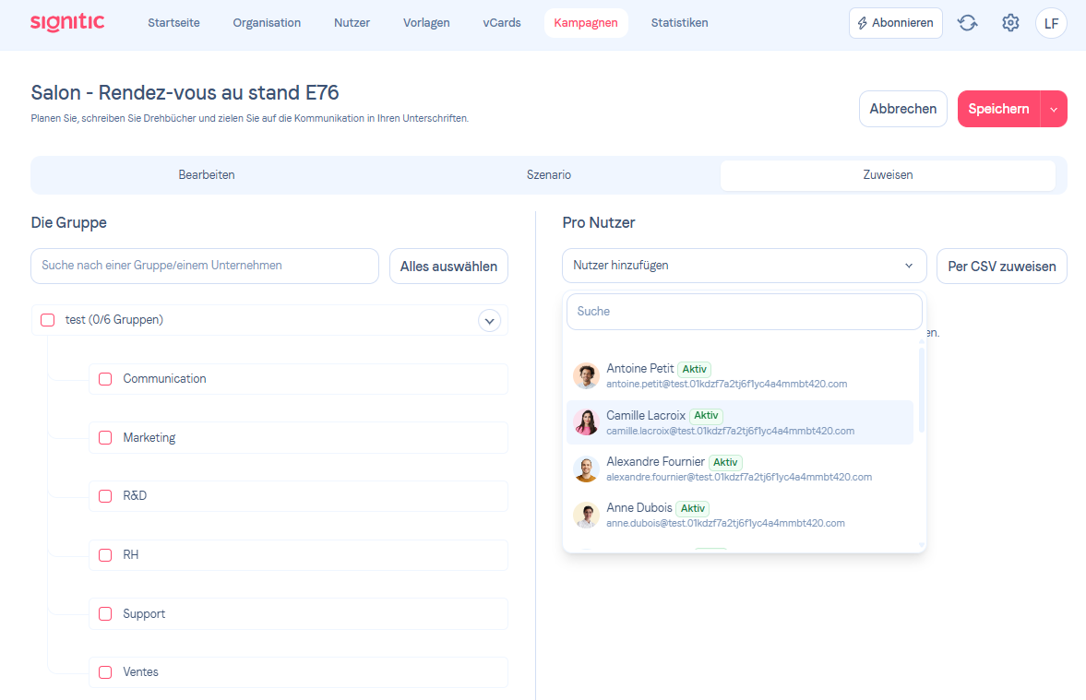This screenshot has height=700, width=1086.
Task: Click the Suche field in user dropdown
Action: [744, 312]
